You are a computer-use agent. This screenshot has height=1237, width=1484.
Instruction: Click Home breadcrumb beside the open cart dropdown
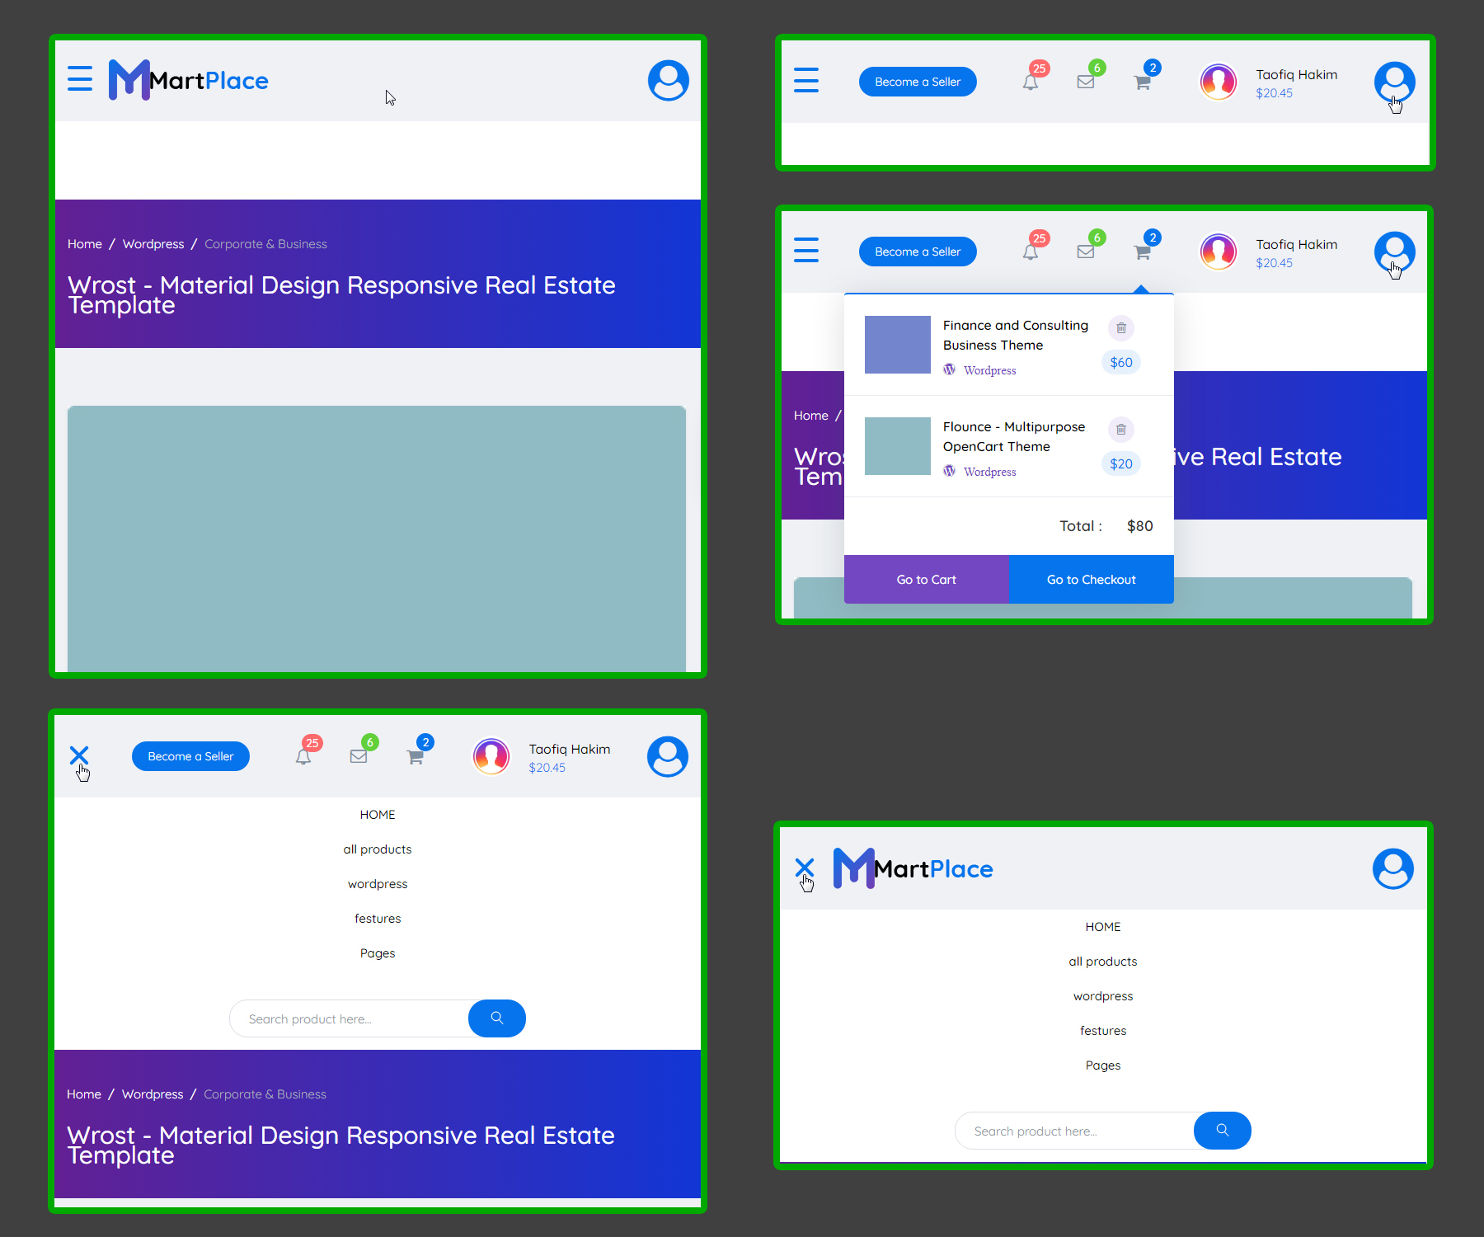click(x=811, y=416)
